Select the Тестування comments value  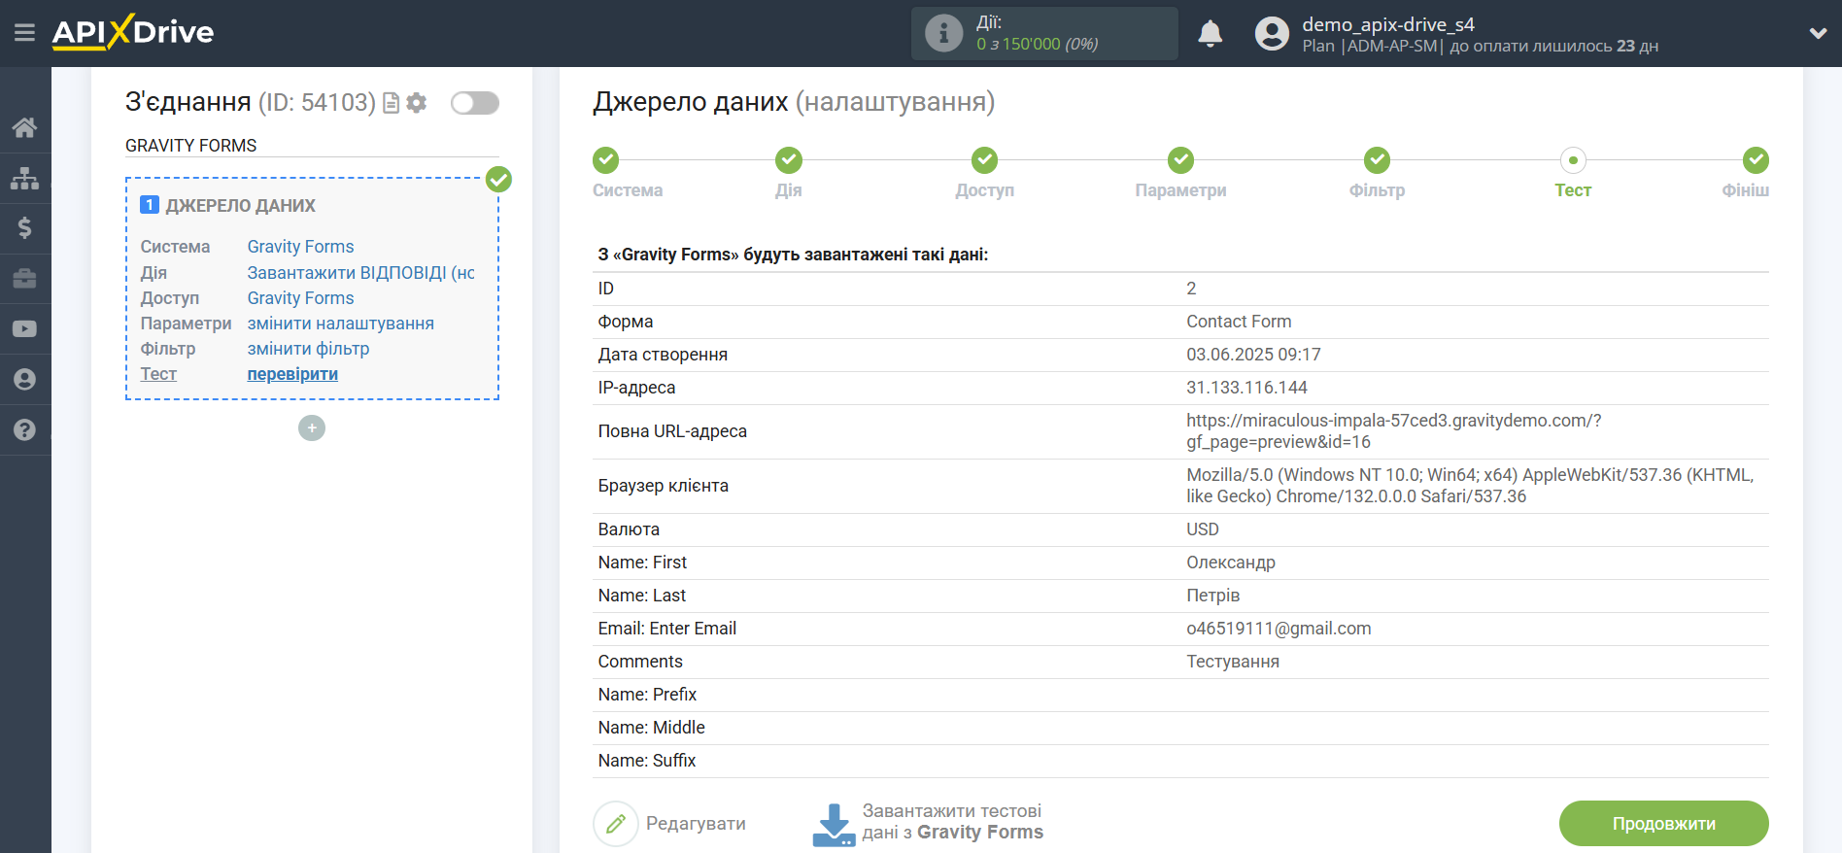(x=1233, y=662)
